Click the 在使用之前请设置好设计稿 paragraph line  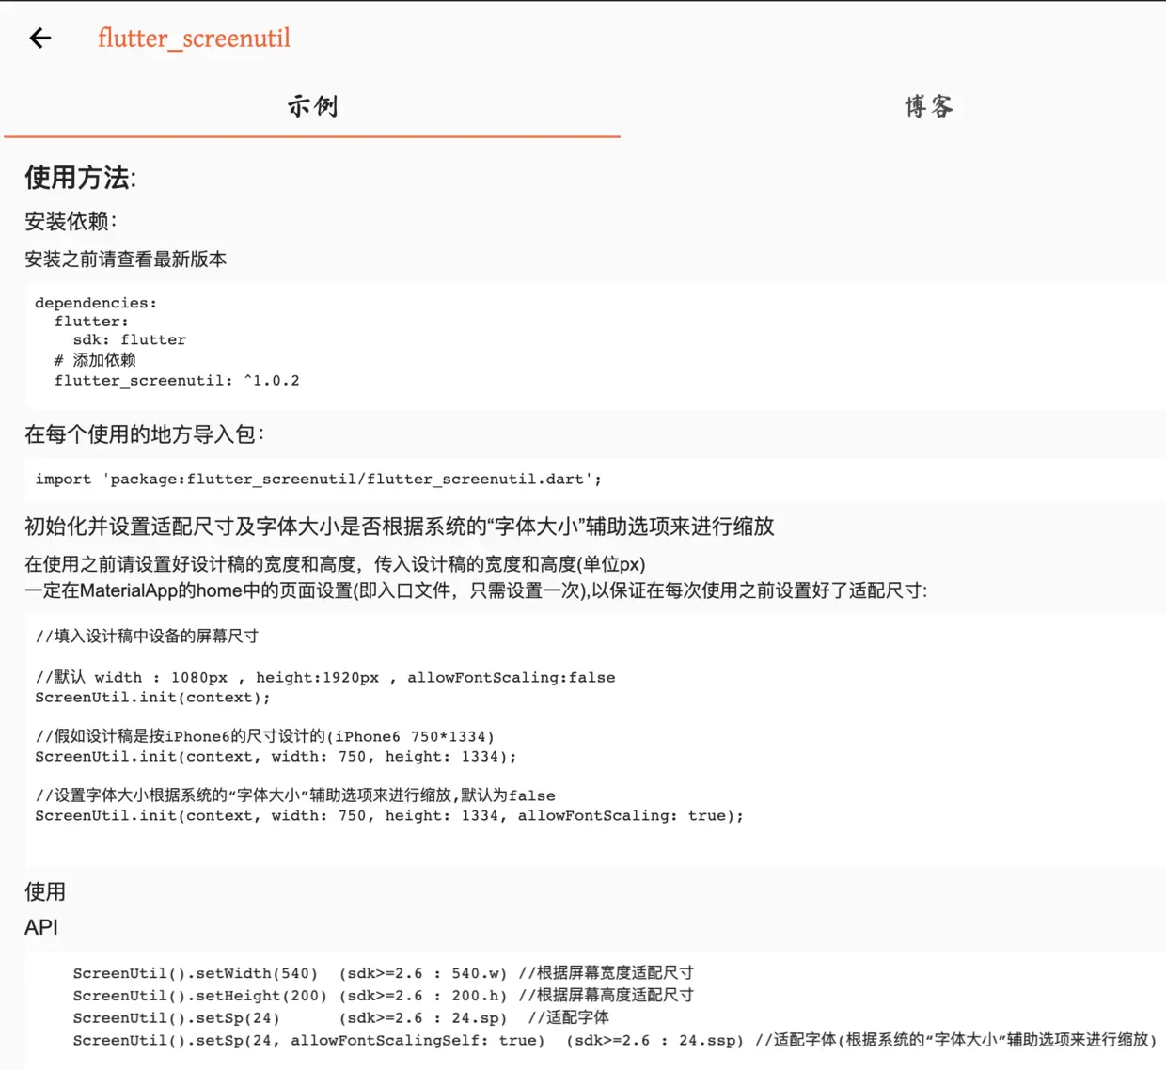(x=335, y=564)
